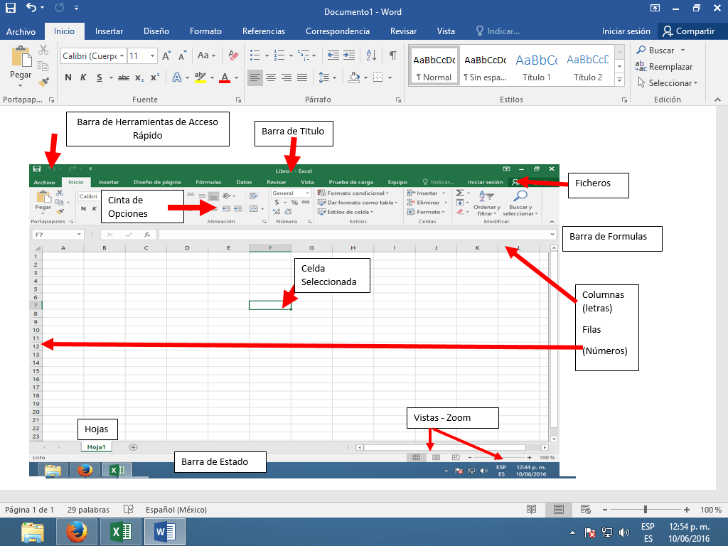This screenshot has height=546, width=728.
Task: Enable strikethrough formatting
Action: pyautogui.click(x=124, y=77)
